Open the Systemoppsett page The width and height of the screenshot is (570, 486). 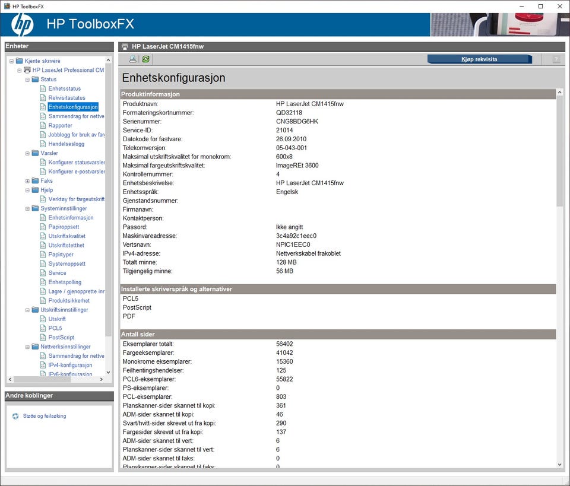(67, 263)
